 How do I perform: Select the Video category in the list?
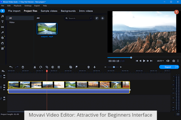tap(20, 22)
